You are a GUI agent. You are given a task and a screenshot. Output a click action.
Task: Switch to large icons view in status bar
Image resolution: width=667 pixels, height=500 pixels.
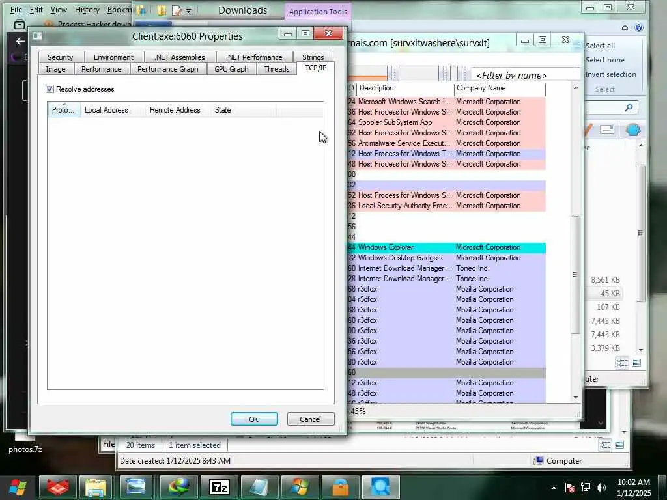(x=636, y=363)
